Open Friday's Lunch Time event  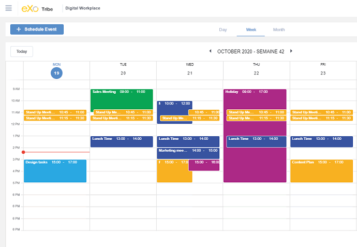[321, 141]
